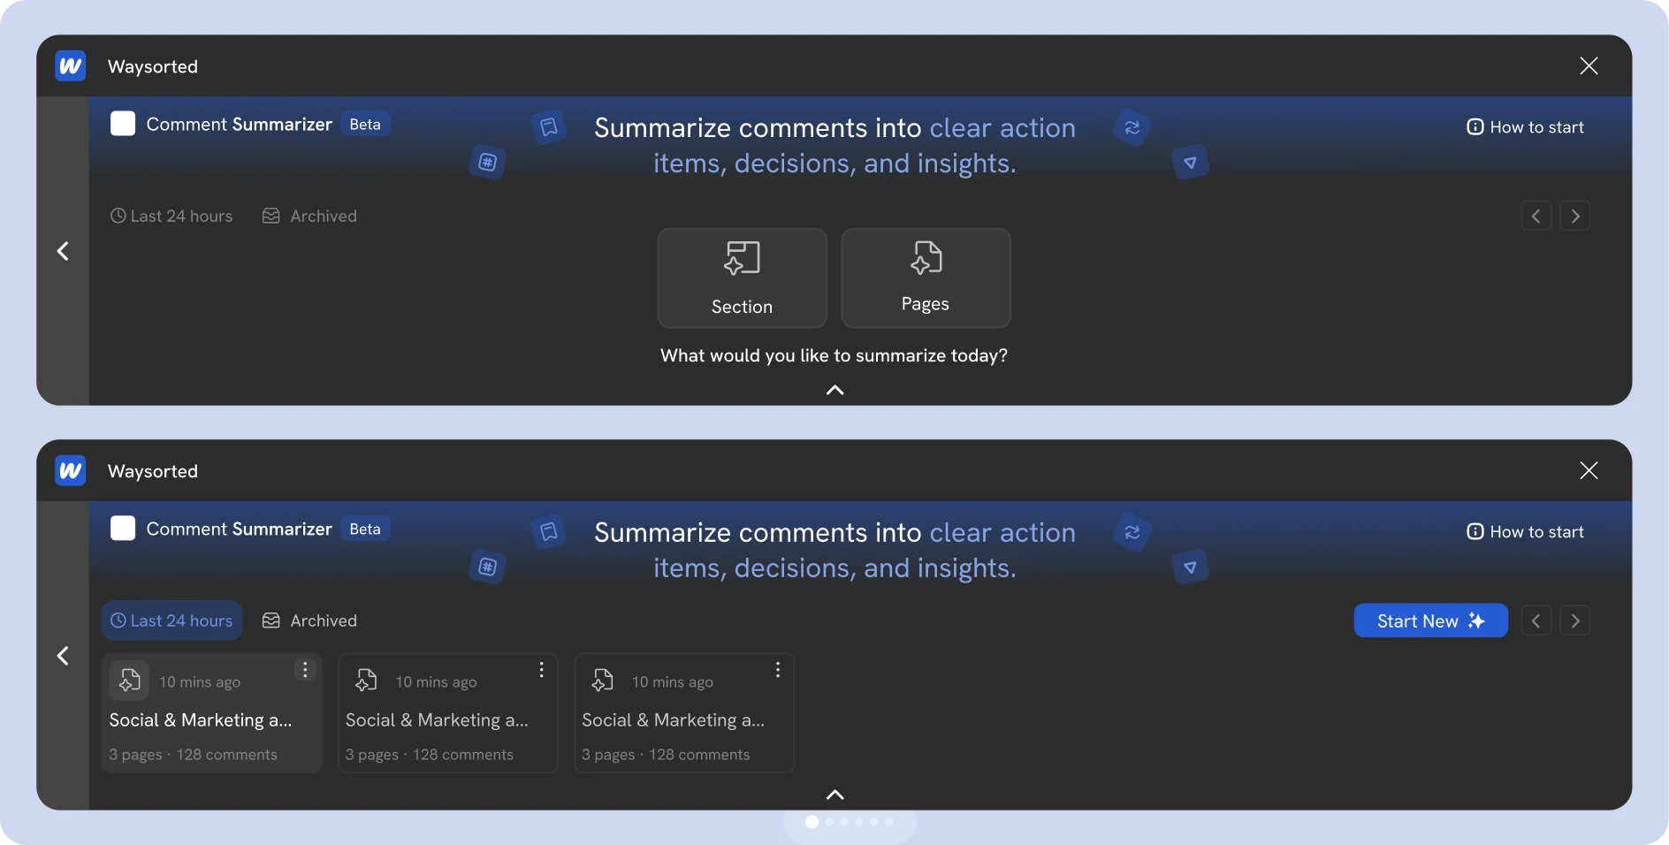Click white square icon beside Comment Summarizer, top panel
The height and width of the screenshot is (845, 1669).
click(123, 124)
